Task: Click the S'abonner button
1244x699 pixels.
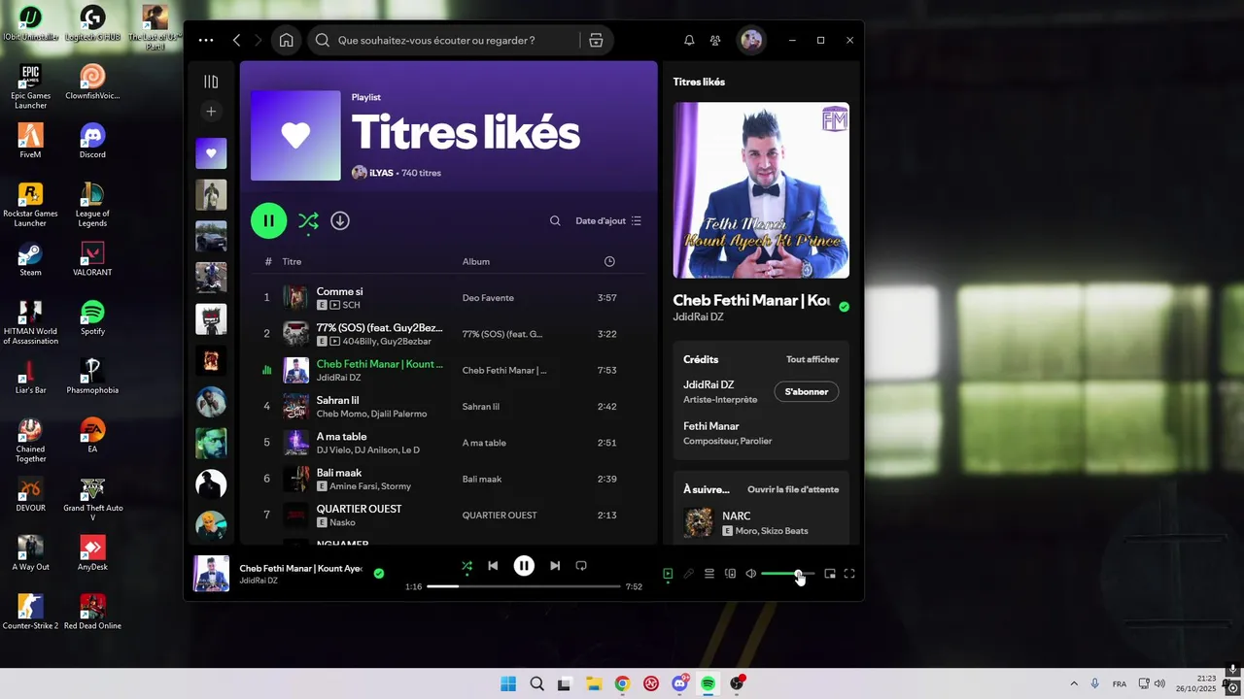Action: 807,391
